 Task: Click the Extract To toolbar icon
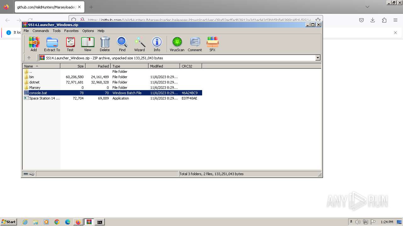52,44
